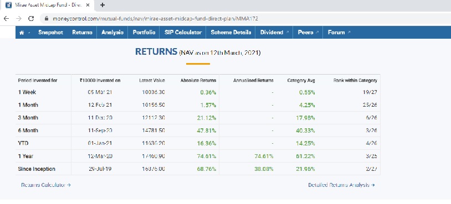Viewport: 451px width, 204px height.
Task: Click rank '4/26' in YTD row
Action: click(x=371, y=143)
